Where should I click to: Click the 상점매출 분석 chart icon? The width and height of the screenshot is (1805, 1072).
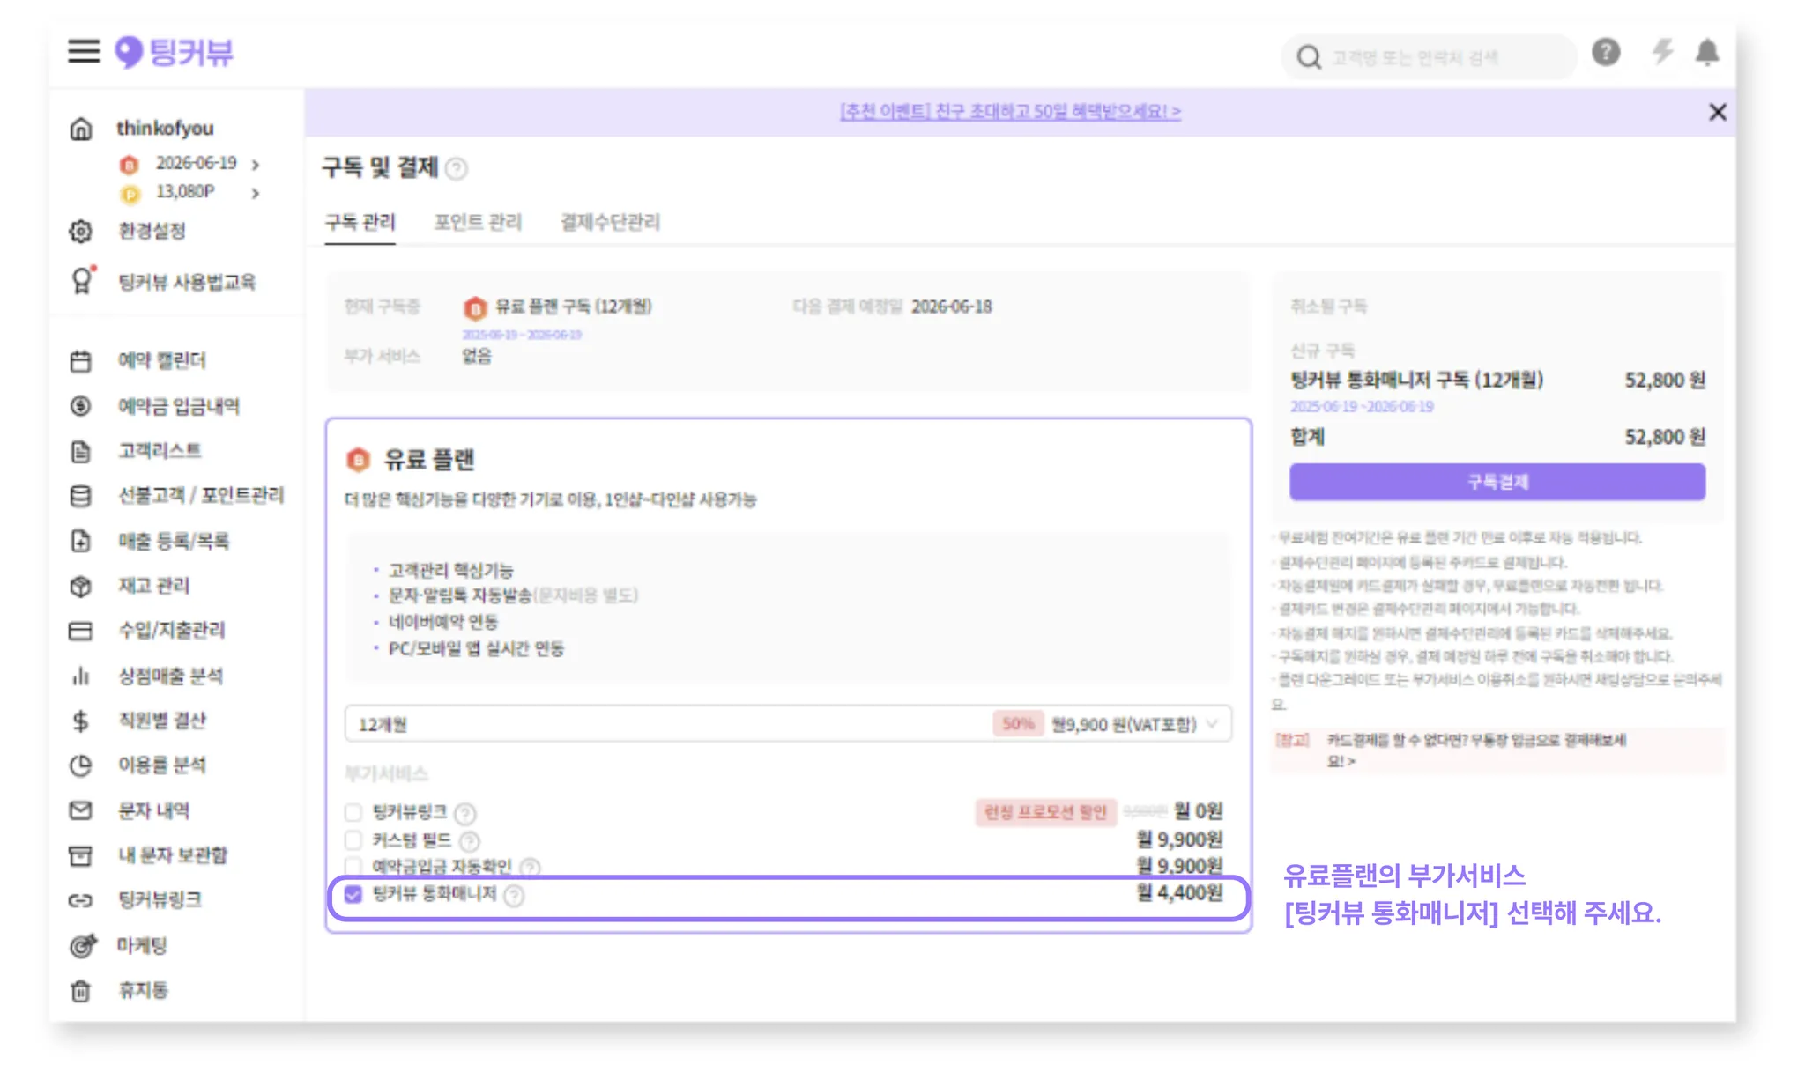point(80,676)
